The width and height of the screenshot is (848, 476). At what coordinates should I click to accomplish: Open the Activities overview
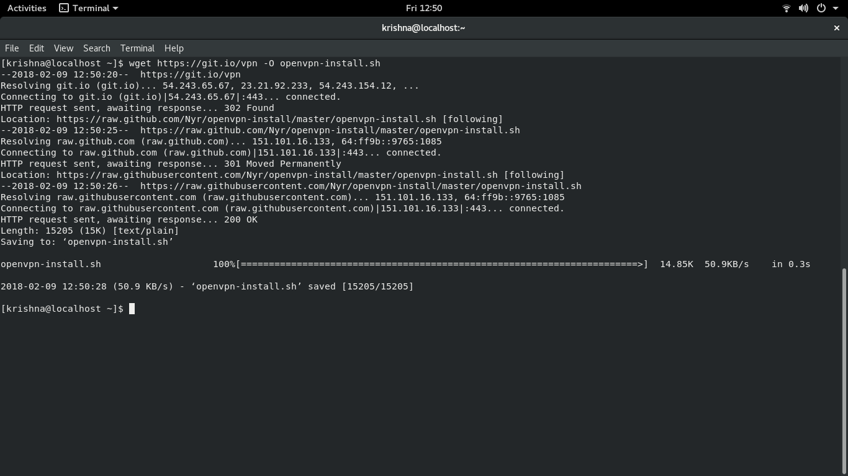[26, 8]
